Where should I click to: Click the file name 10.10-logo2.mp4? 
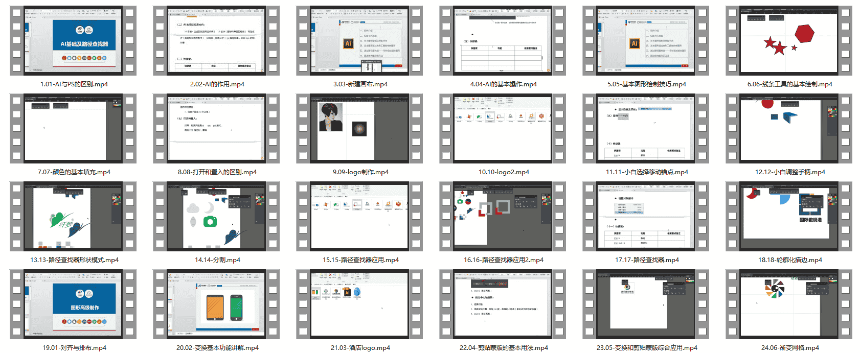pos(504,172)
